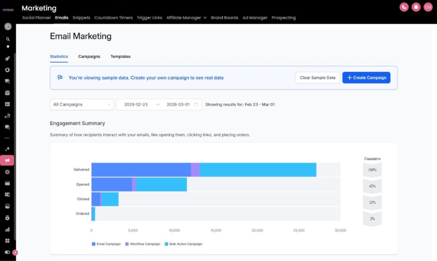Screen dimensions: 437x261
Task: Open the All Campaigns dropdown
Action: coord(82,104)
